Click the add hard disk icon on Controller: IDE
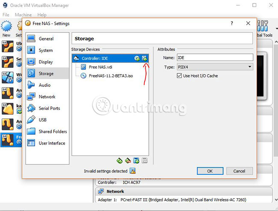Image resolution: width=278 pixels, height=211 pixels. click(144, 58)
